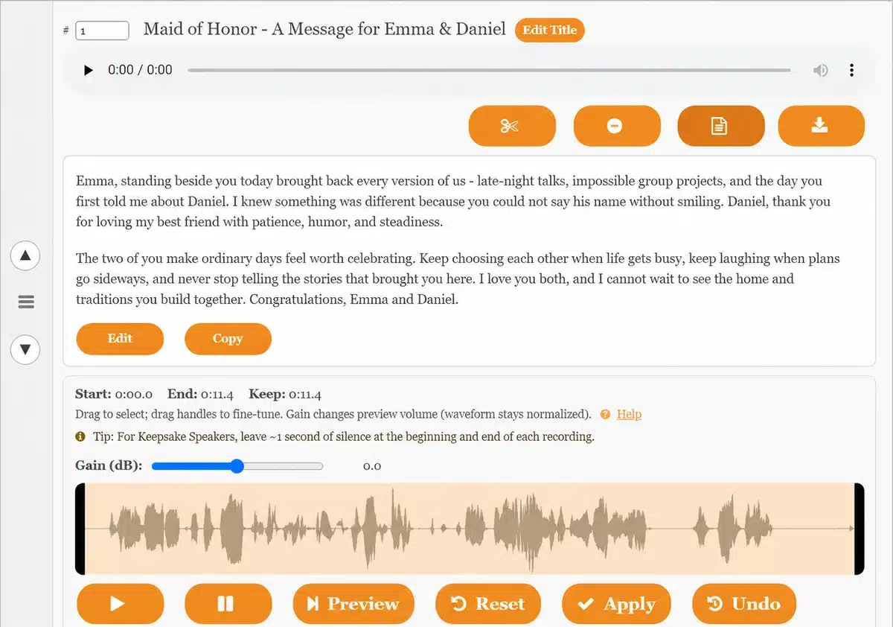Click the right trim handle of the waveform
The image size is (893, 627).
click(x=860, y=529)
